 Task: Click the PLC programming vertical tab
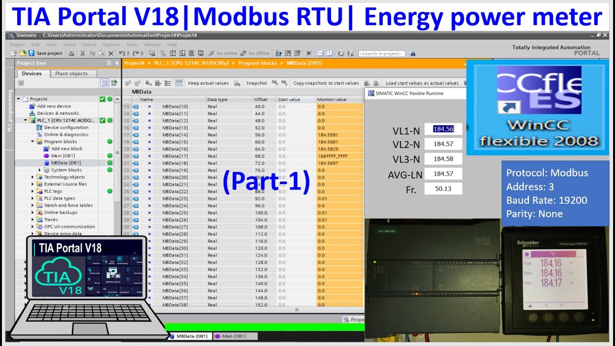[x=10, y=111]
